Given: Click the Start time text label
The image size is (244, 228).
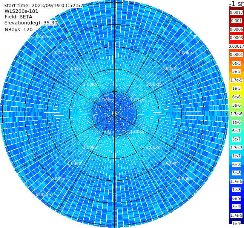Looking at the screenshot, I should (43, 5).
